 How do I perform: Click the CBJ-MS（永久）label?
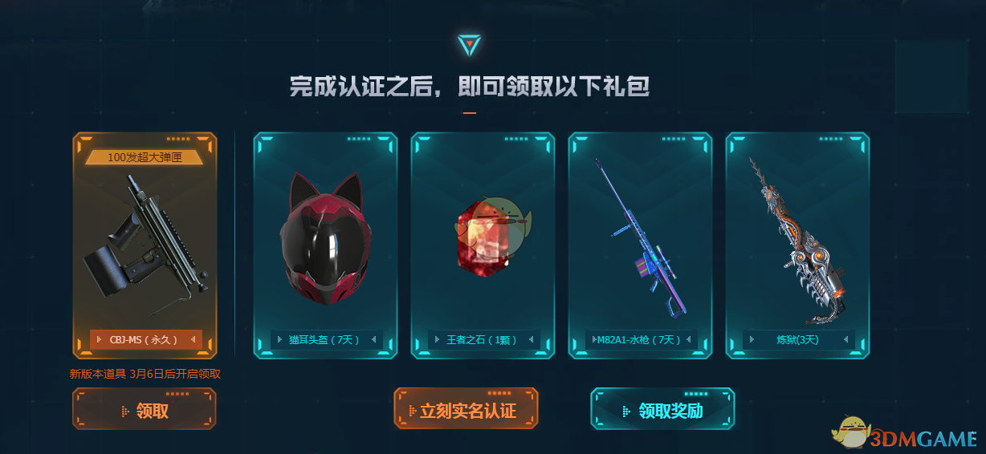(x=145, y=339)
